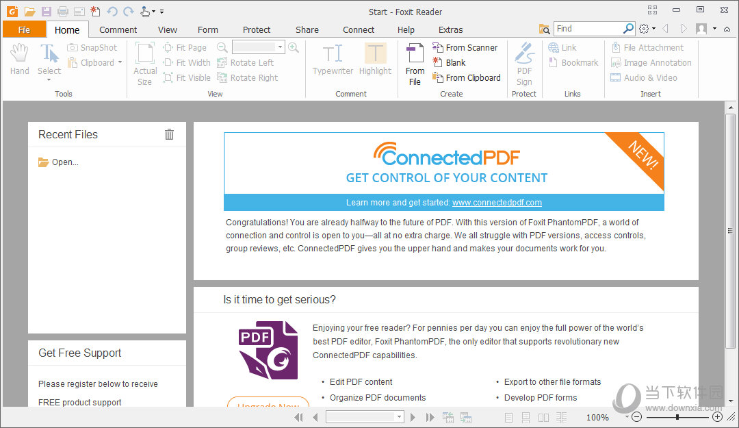Open the zoom percentage dropdown arrow
The image size is (739, 428).
pyautogui.click(x=627, y=417)
